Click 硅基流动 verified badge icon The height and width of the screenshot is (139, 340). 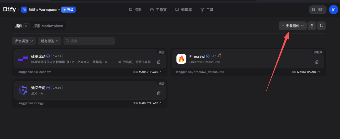[x=48, y=56]
